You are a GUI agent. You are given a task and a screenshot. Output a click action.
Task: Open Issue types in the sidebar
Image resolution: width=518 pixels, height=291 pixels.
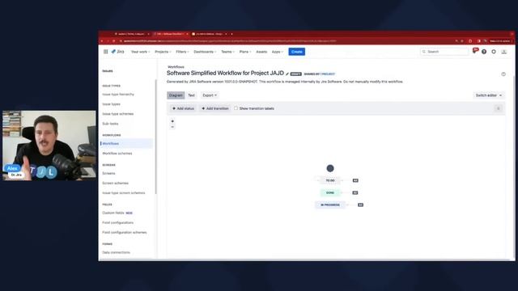[112, 104]
